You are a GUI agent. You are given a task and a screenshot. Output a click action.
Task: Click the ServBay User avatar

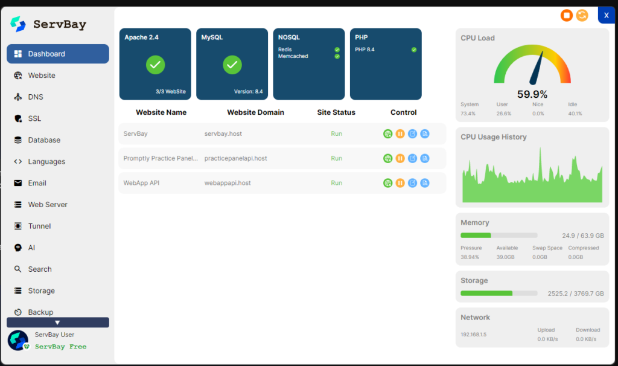(x=18, y=341)
